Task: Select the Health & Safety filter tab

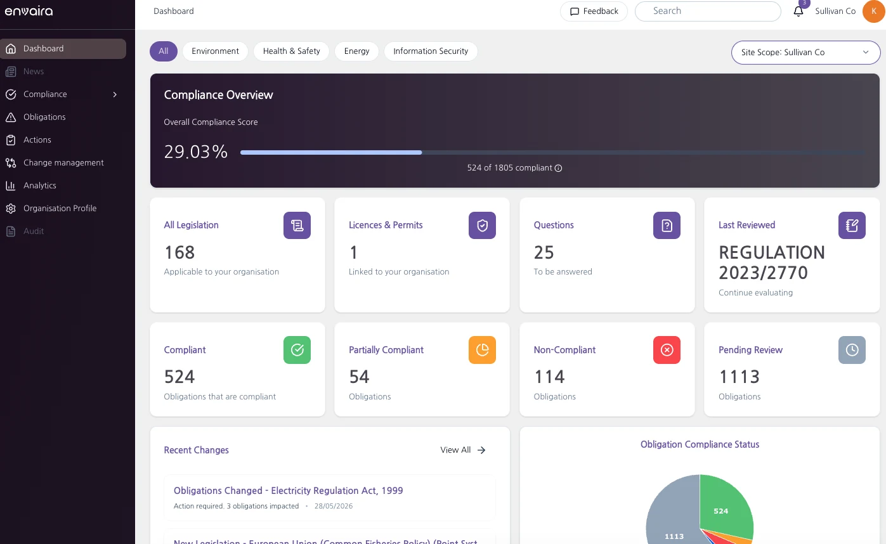Action: point(291,51)
